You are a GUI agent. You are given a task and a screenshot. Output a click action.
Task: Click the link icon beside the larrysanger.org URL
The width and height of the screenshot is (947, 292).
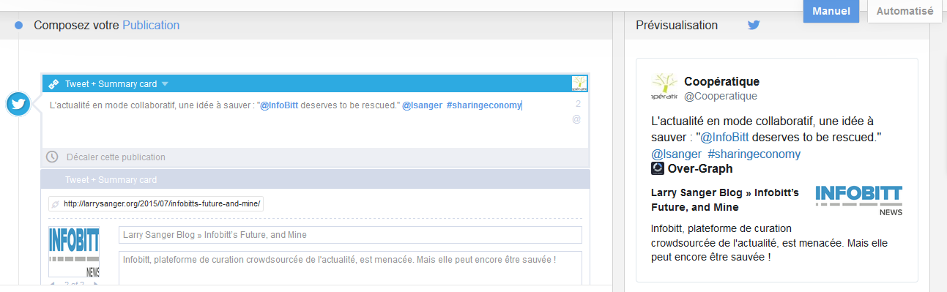click(x=54, y=204)
